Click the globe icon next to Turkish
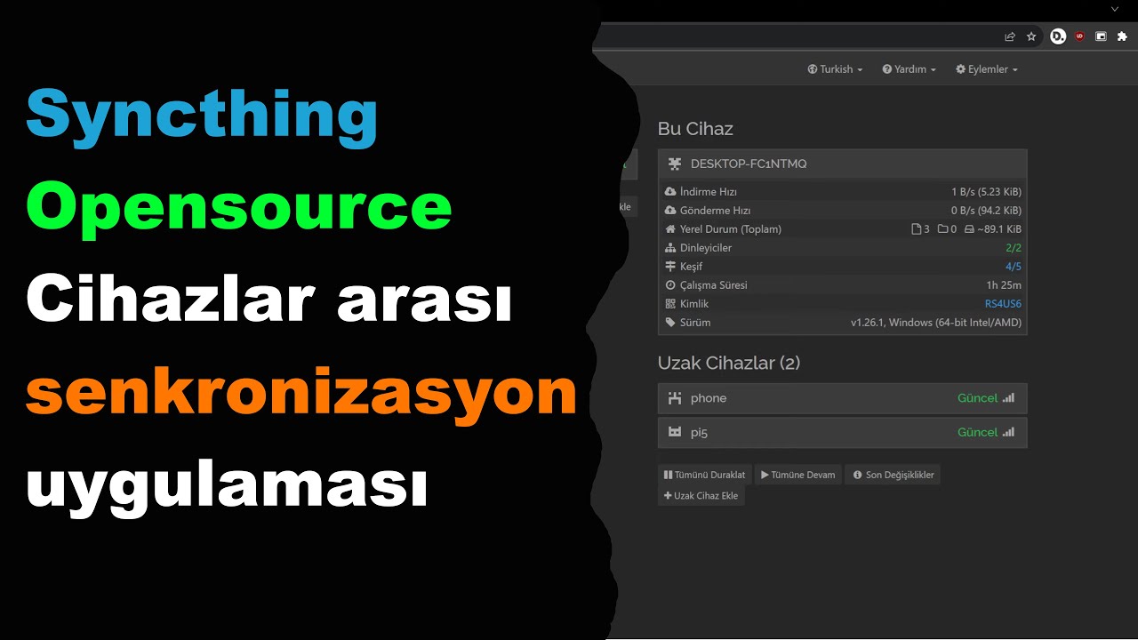 coord(812,69)
